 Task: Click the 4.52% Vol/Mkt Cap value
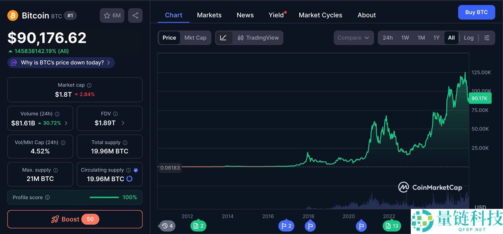40,151
